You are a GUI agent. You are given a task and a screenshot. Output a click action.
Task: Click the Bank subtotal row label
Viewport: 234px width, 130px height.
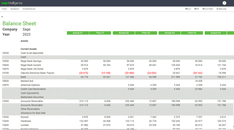tap(23, 77)
